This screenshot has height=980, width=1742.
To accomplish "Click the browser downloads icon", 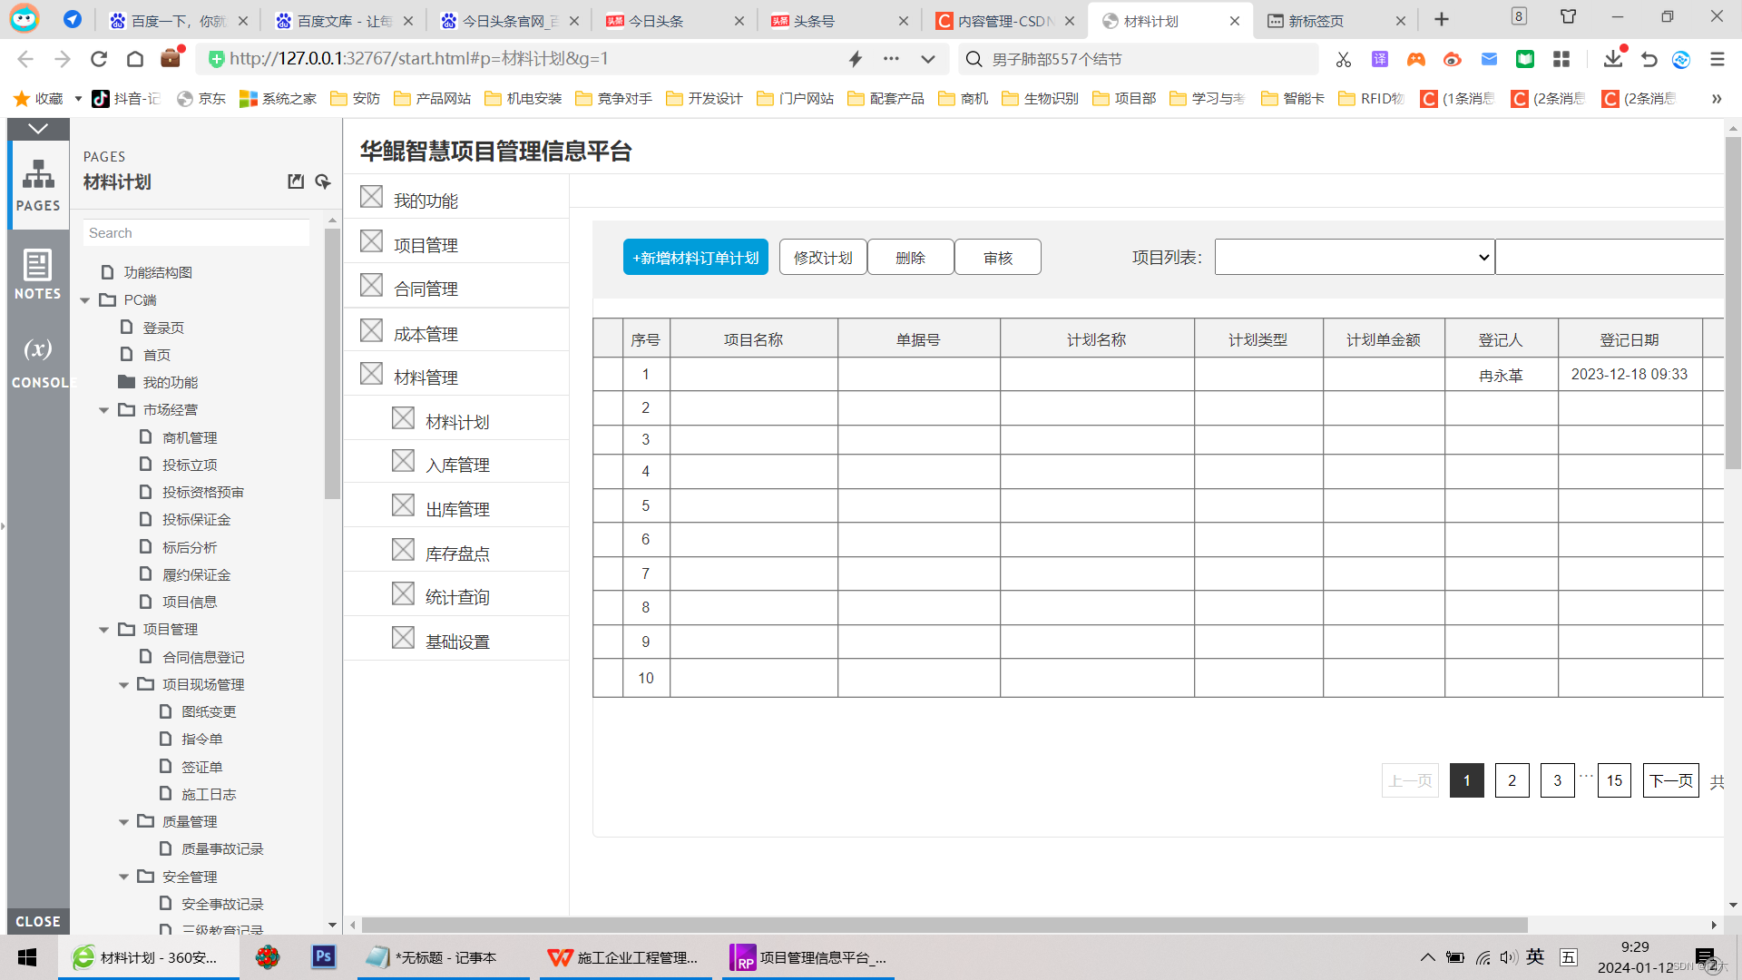I will click(x=1612, y=59).
